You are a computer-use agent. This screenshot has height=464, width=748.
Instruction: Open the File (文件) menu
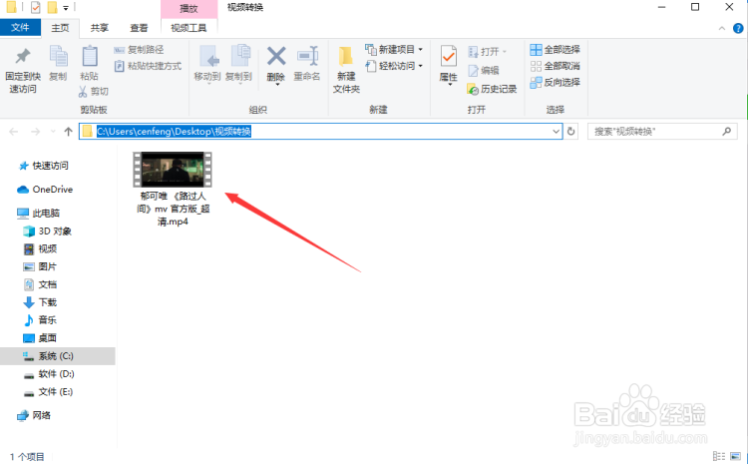[20, 28]
